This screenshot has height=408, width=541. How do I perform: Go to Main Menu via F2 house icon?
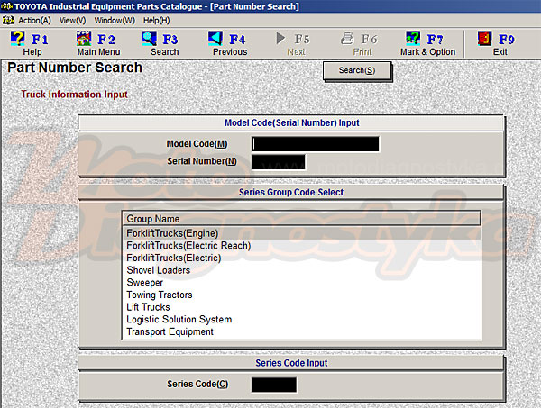point(84,38)
